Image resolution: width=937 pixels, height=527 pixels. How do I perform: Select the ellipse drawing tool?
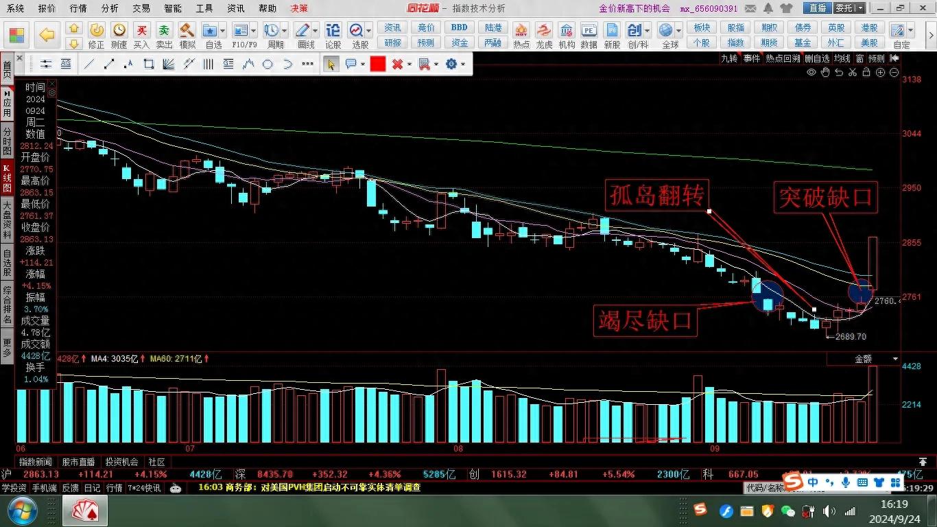coord(268,65)
